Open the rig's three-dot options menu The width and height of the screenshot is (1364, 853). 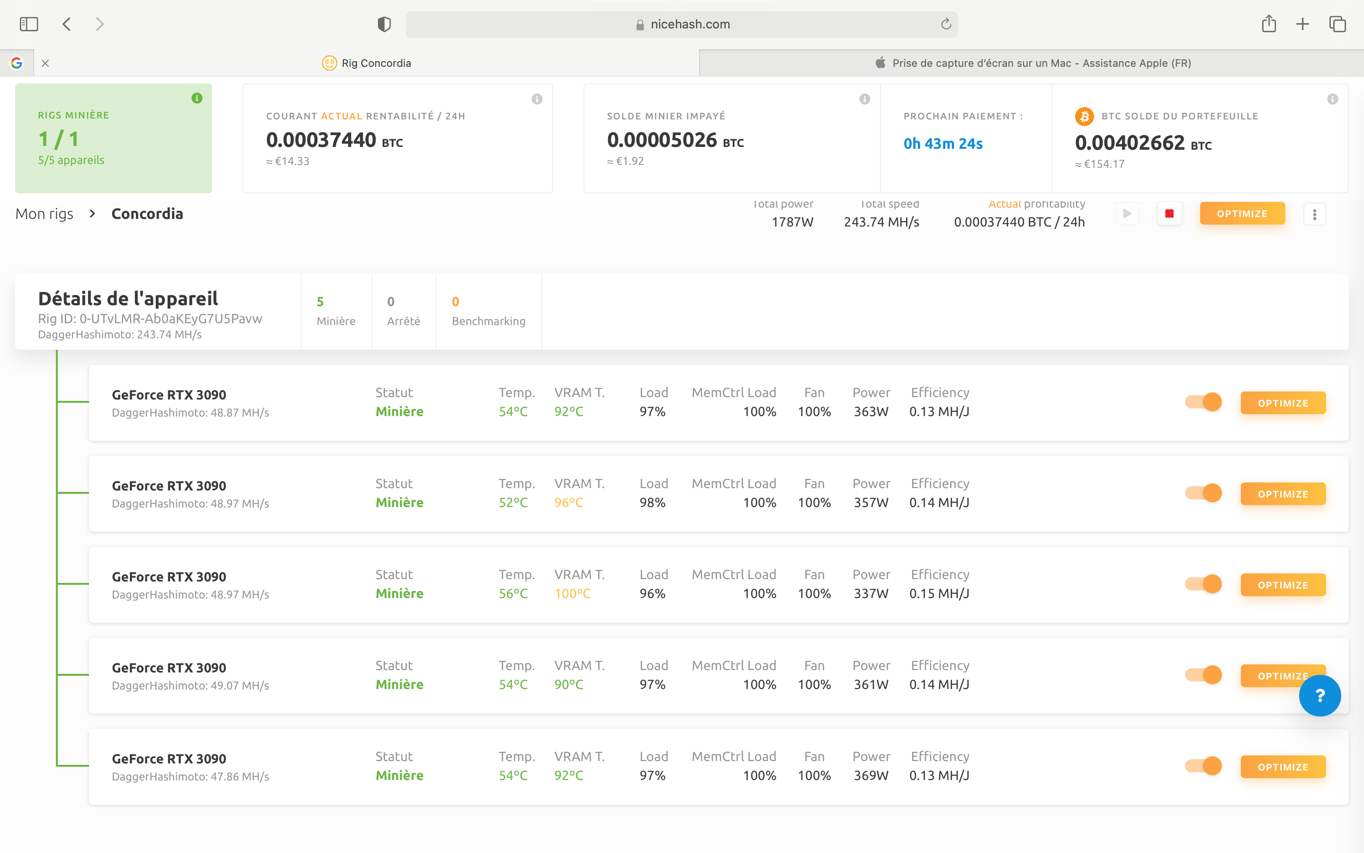(x=1314, y=214)
